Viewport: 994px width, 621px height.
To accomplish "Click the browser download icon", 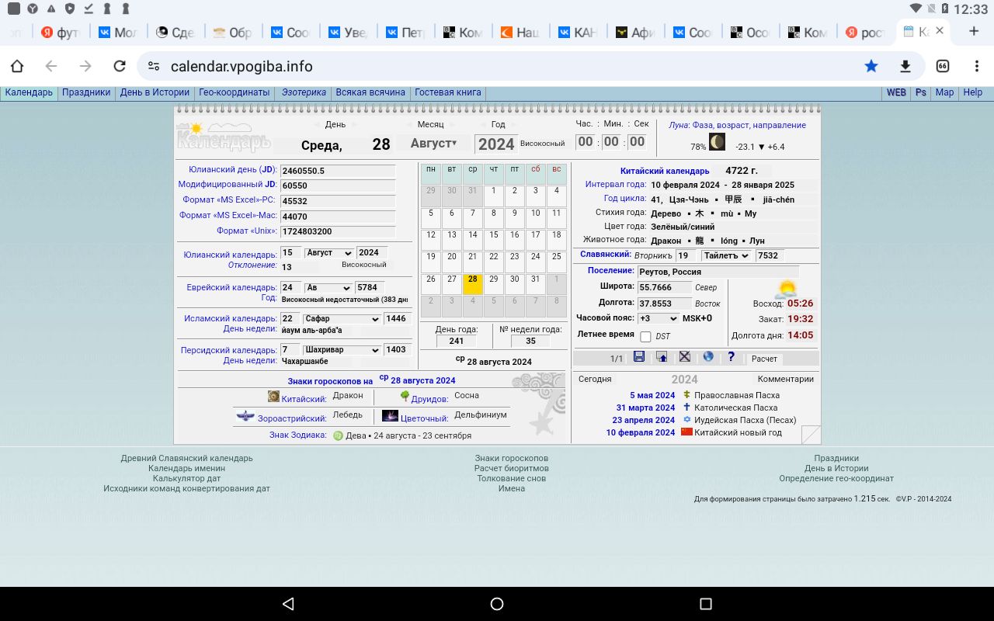I will [x=905, y=66].
